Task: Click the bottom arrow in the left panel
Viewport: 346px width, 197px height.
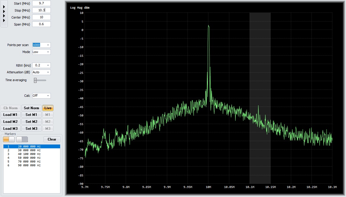Action: tap(4, 21)
